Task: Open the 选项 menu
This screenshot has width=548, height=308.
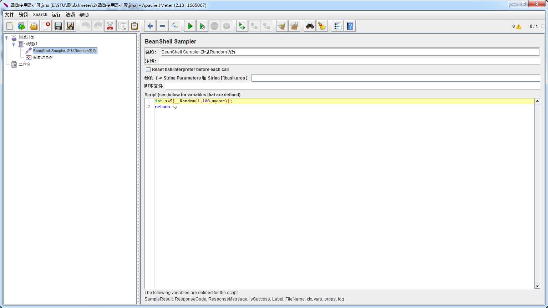Action: tap(70, 15)
